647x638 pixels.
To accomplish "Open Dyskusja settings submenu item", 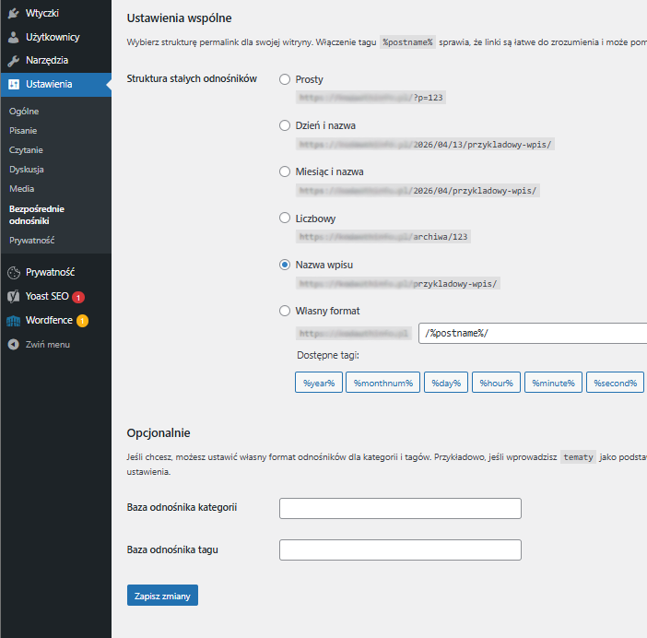I will [27, 170].
